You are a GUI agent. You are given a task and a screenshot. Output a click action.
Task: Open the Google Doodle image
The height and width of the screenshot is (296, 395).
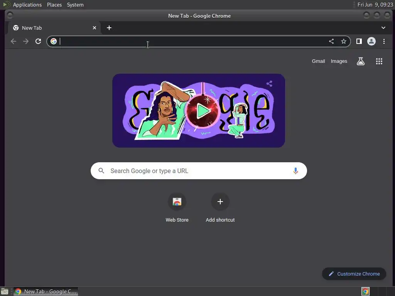199,111
